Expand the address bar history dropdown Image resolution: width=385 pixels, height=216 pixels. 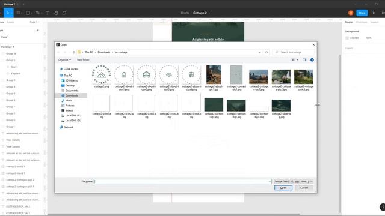point(259,52)
